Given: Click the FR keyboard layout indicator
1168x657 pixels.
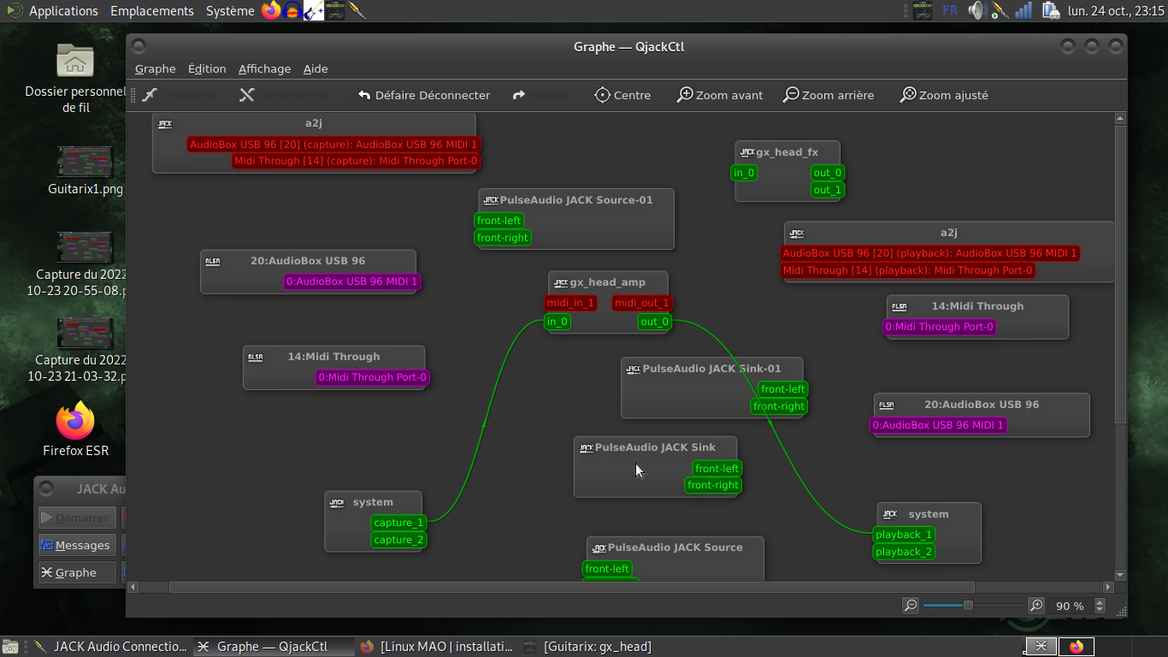Looking at the screenshot, I should pyautogui.click(x=949, y=10).
